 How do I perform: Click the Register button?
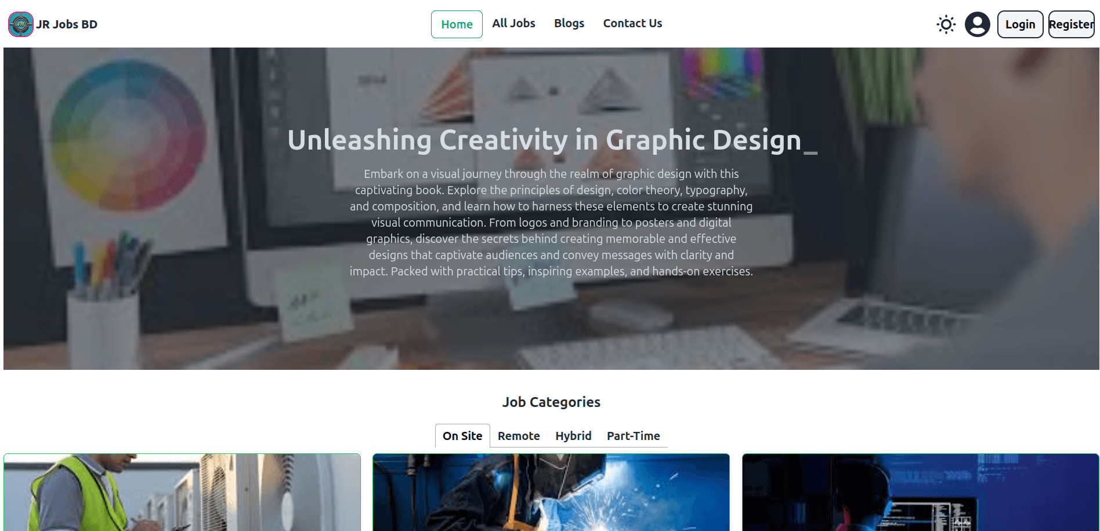pos(1071,24)
